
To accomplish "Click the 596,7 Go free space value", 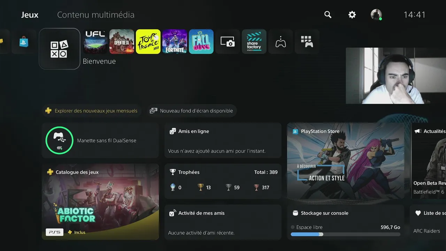I will 390,227.
